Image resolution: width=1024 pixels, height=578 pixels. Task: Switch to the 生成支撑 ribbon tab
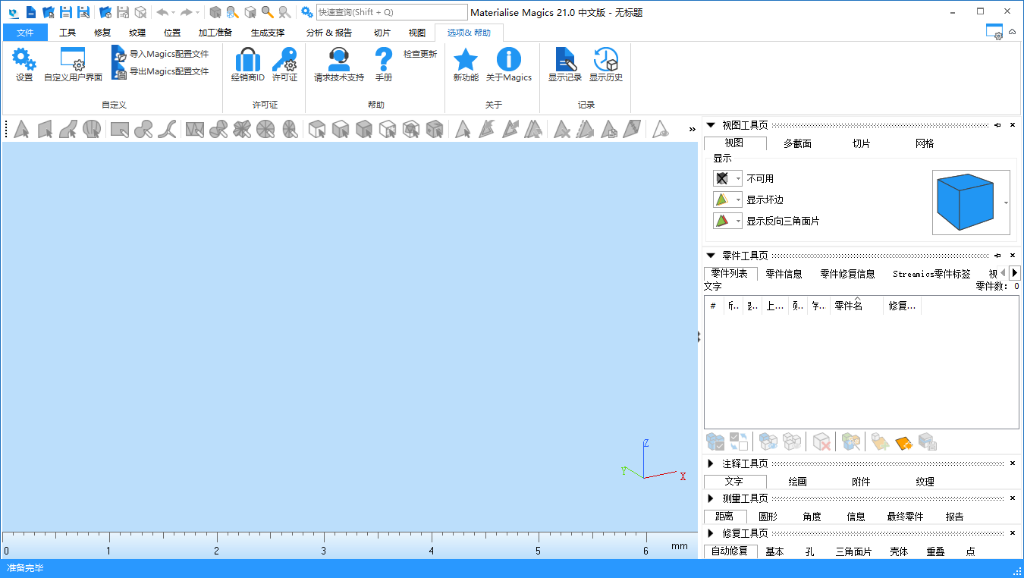[268, 33]
